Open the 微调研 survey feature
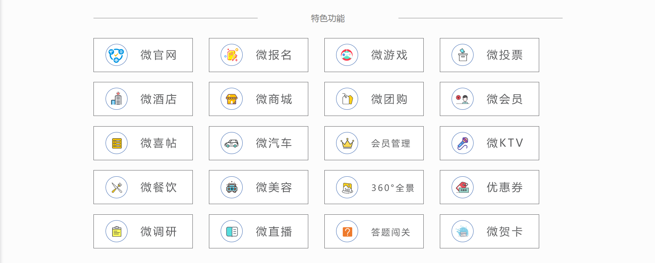 [x=143, y=232]
